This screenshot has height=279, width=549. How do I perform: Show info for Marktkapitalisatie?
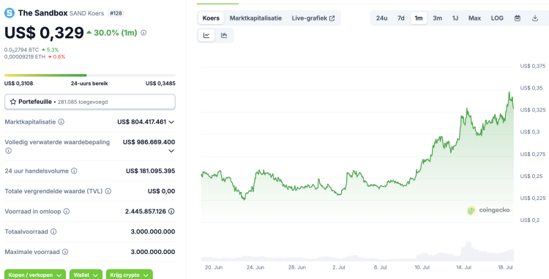point(61,122)
